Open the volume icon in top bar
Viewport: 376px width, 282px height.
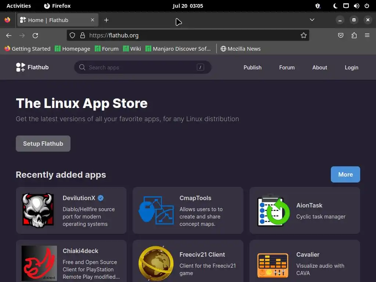[x=356, y=6]
